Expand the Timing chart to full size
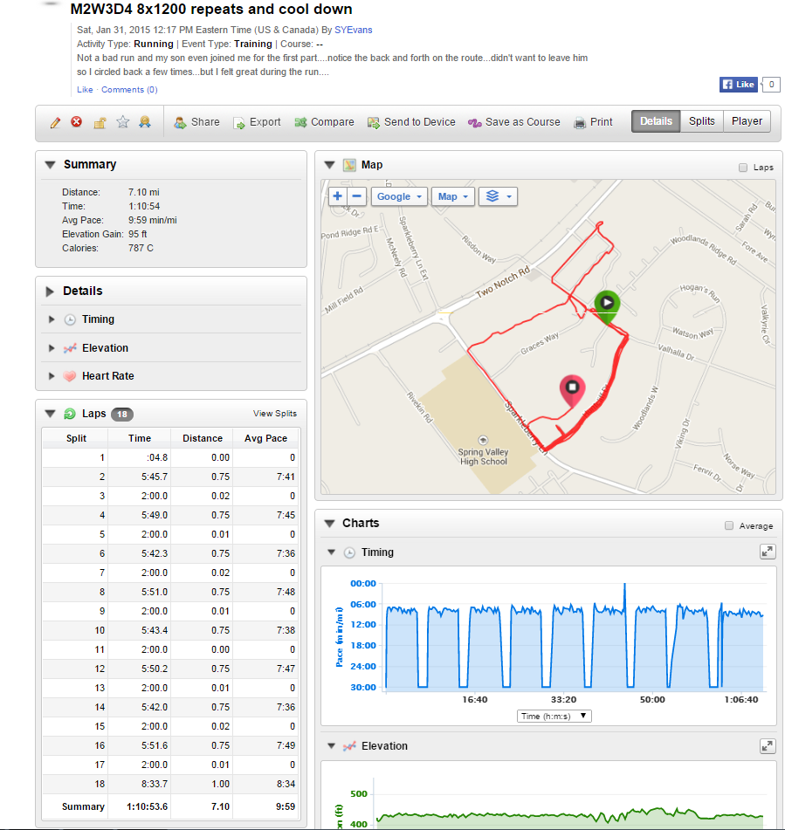Image resolution: width=785 pixels, height=830 pixels. [x=767, y=552]
